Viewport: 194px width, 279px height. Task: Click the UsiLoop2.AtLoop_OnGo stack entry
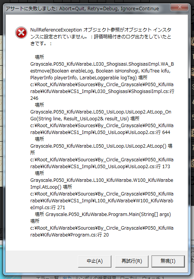pyautogui.click(x=101, y=115)
